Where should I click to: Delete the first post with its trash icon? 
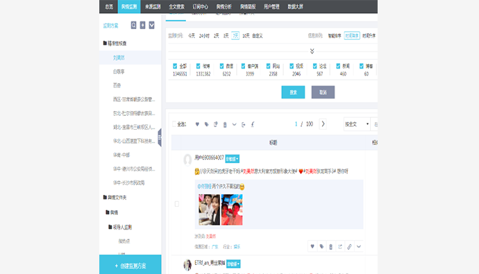click(x=330, y=247)
